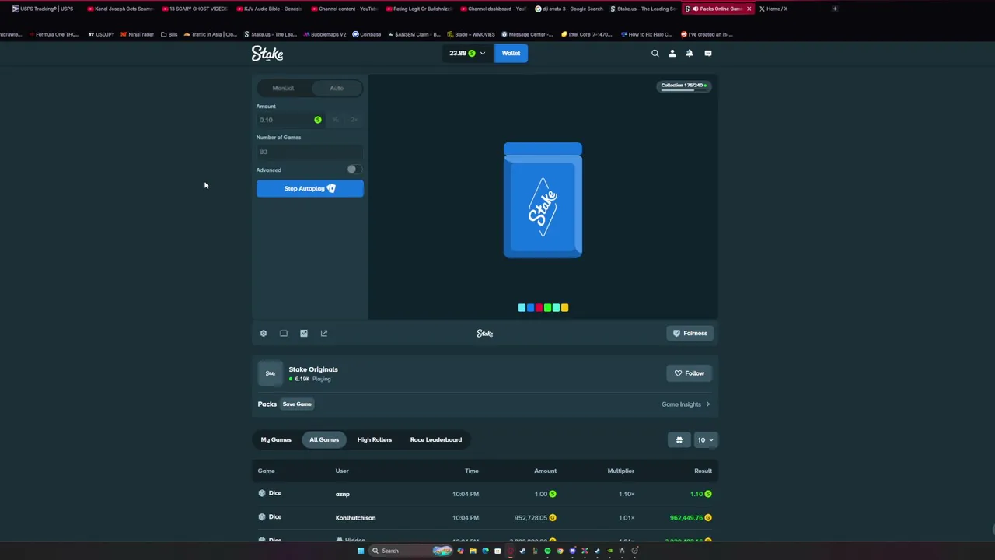Click the yellow rarity color square
The image size is (995, 560).
coord(564,308)
